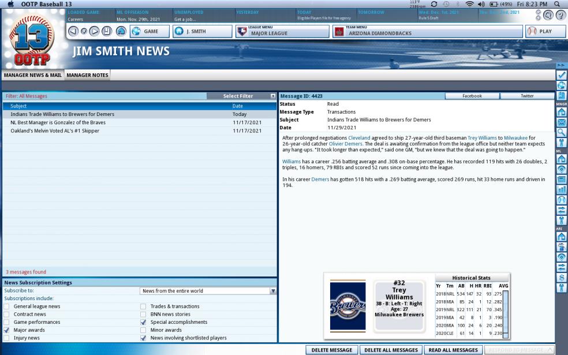Toggle the Injury news checkbox
Screen dimensions: 568x355
(x=6, y=338)
